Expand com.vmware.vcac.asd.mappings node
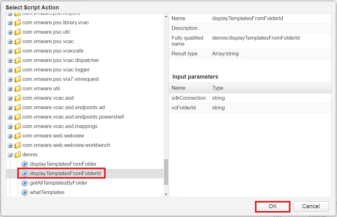Screen dimensions: 337x217 10,127
